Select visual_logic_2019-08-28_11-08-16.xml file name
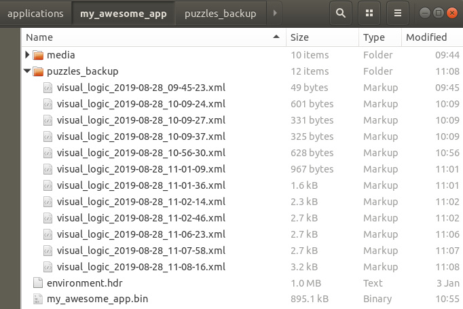Viewport: 463px width, 309px height. [141, 267]
